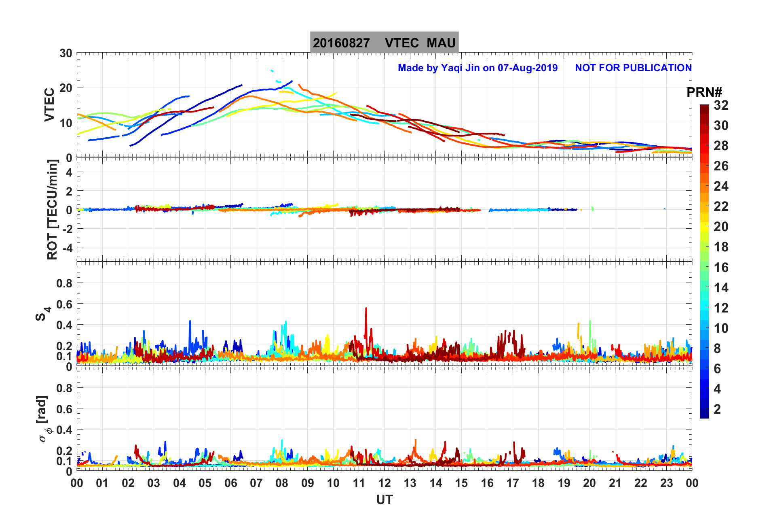Click the 'ROT [TECU/min]' y-axis label
Image resolution: width=769 pixels, height=523 pixels.
[x=53, y=209]
